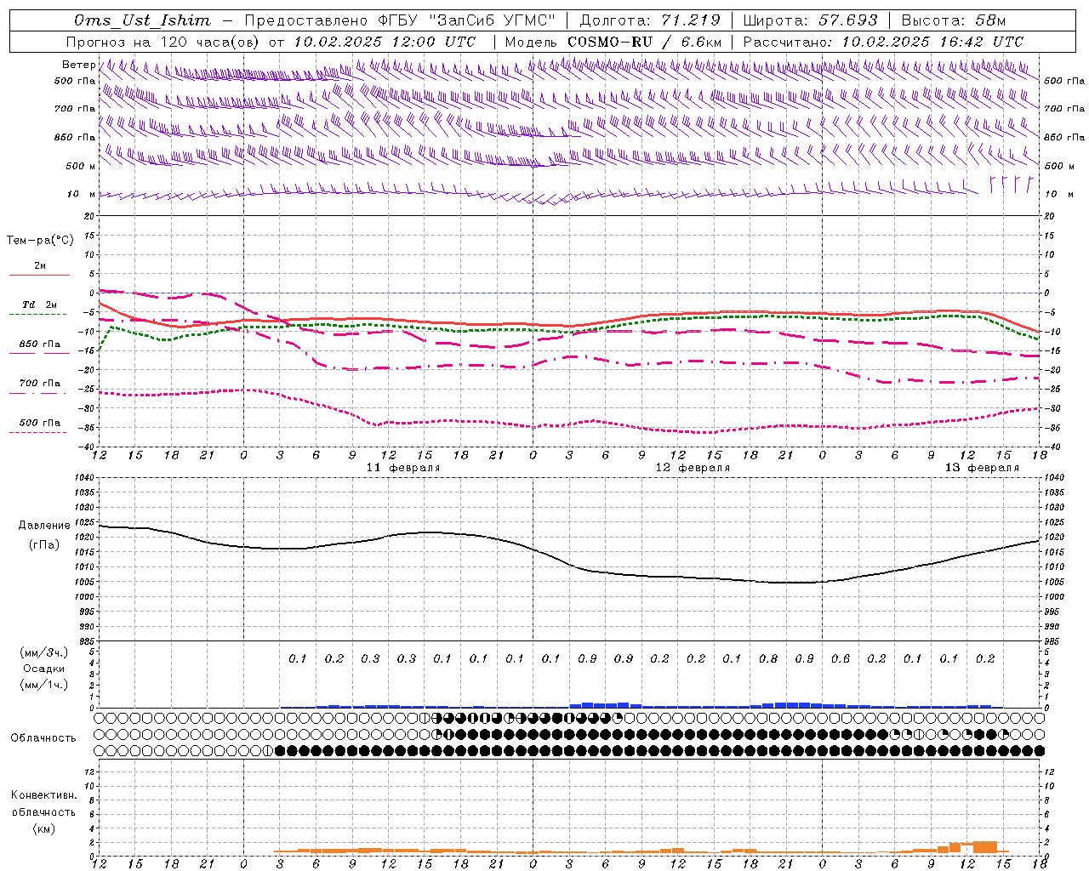
Task: Click the left 500 м wind level label
Action: click(x=81, y=166)
